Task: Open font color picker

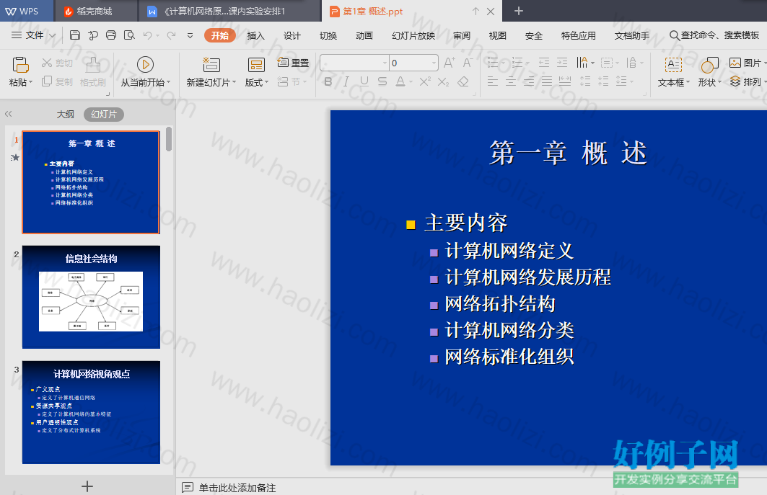Action: pyautogui.click(x=400, y=81)
